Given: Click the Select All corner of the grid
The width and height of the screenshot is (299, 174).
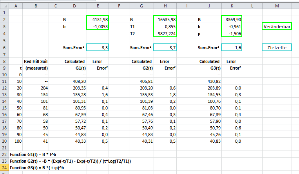Looking at the screenshot, I should pos(4,5).
